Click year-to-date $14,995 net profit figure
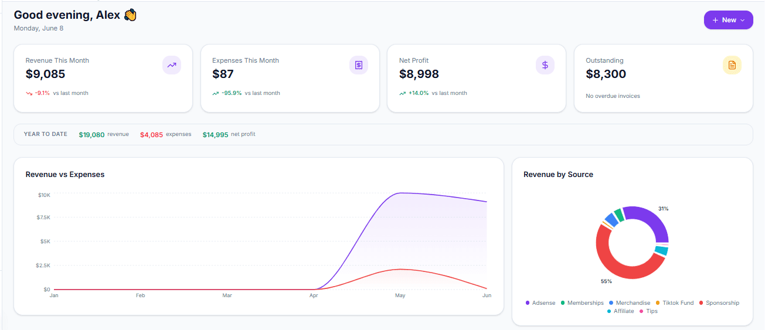The height and width of the screenshot is (330, 765). (215, 135)
